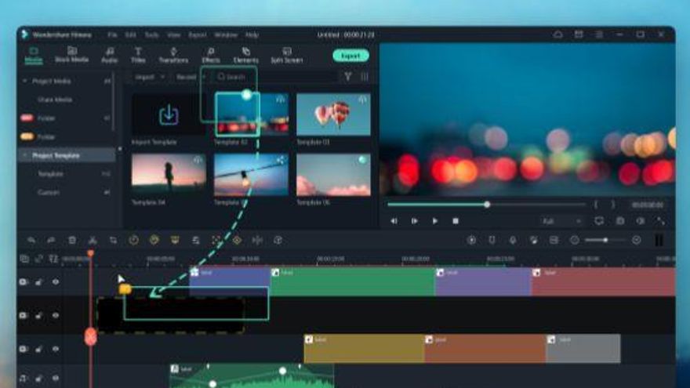Click the add-track icon beside the timeline ruler
Screen dimensions: 690x388
[x=24, y=259]
